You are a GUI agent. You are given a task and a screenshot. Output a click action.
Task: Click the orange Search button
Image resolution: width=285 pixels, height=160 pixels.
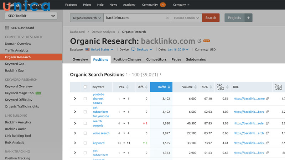pyautogui.click(x=211, y=18)
